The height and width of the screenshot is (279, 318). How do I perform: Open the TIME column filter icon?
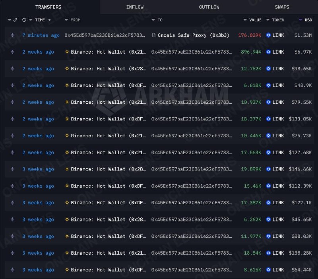point(31,20)
